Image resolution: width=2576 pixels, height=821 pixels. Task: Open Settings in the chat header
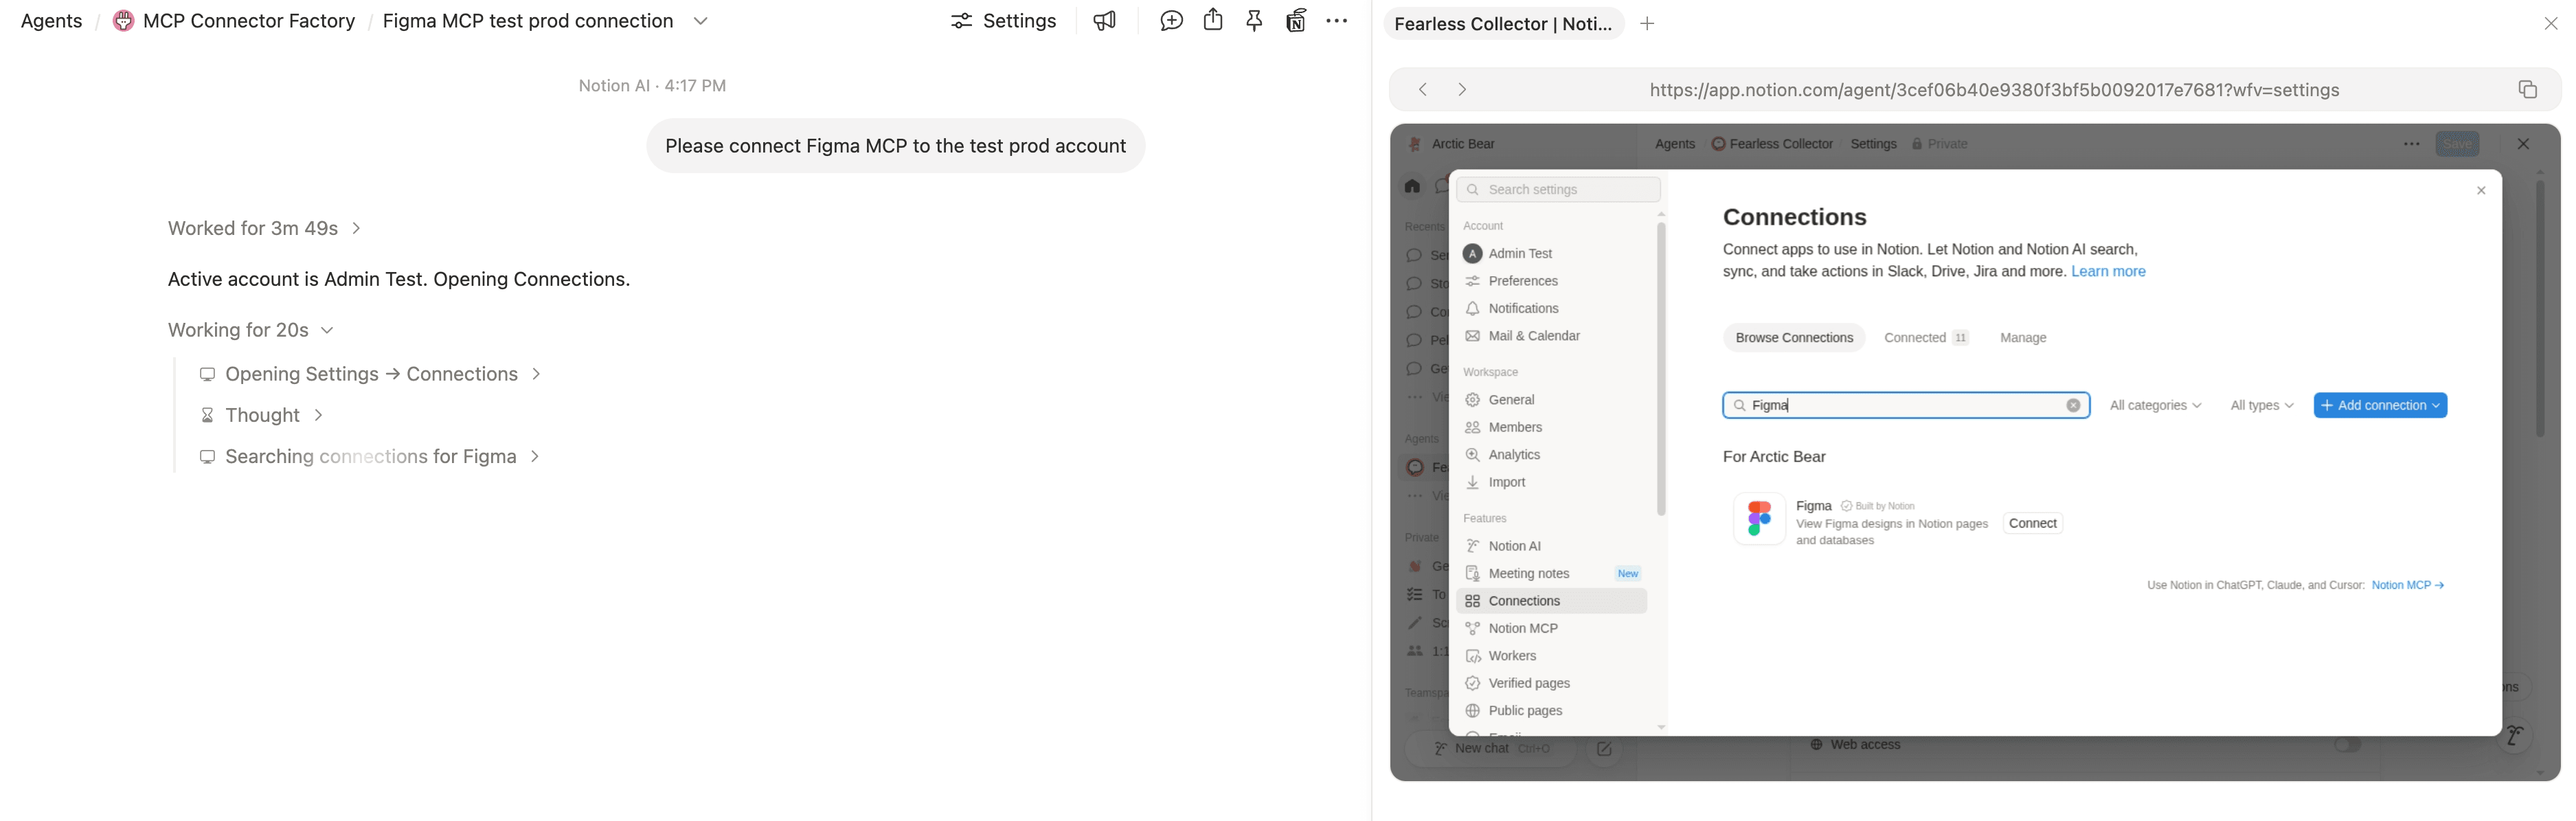tap(1003, 21)
